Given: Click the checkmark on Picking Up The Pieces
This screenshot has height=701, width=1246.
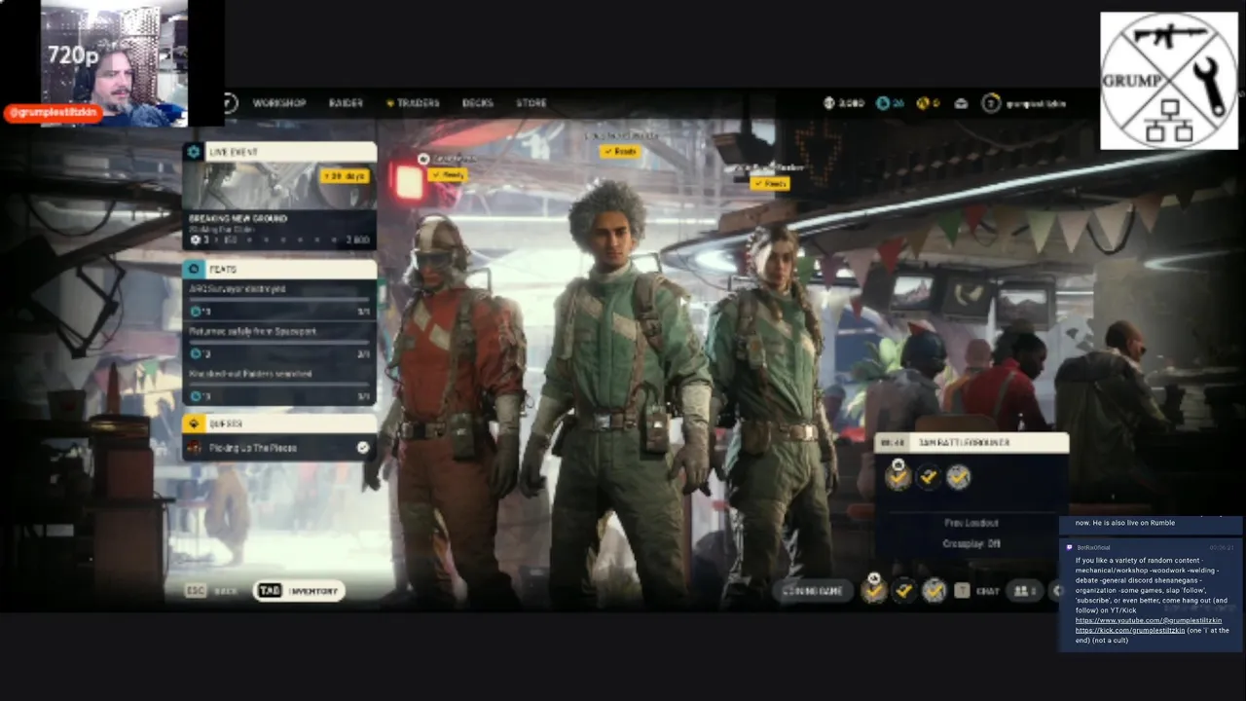Looking at the screenshot, I should click(363, 448).
